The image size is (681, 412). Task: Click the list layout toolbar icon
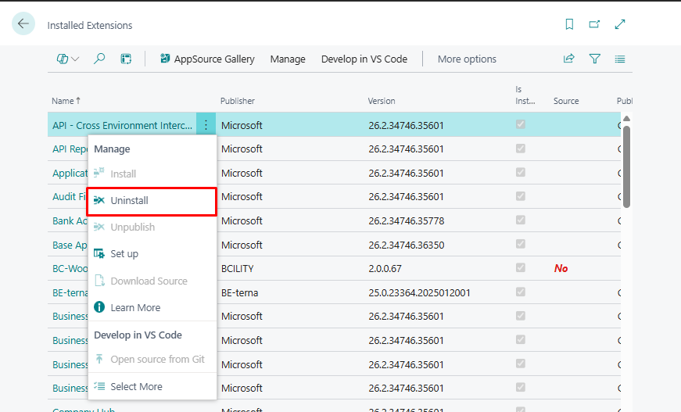click(126, 59)
